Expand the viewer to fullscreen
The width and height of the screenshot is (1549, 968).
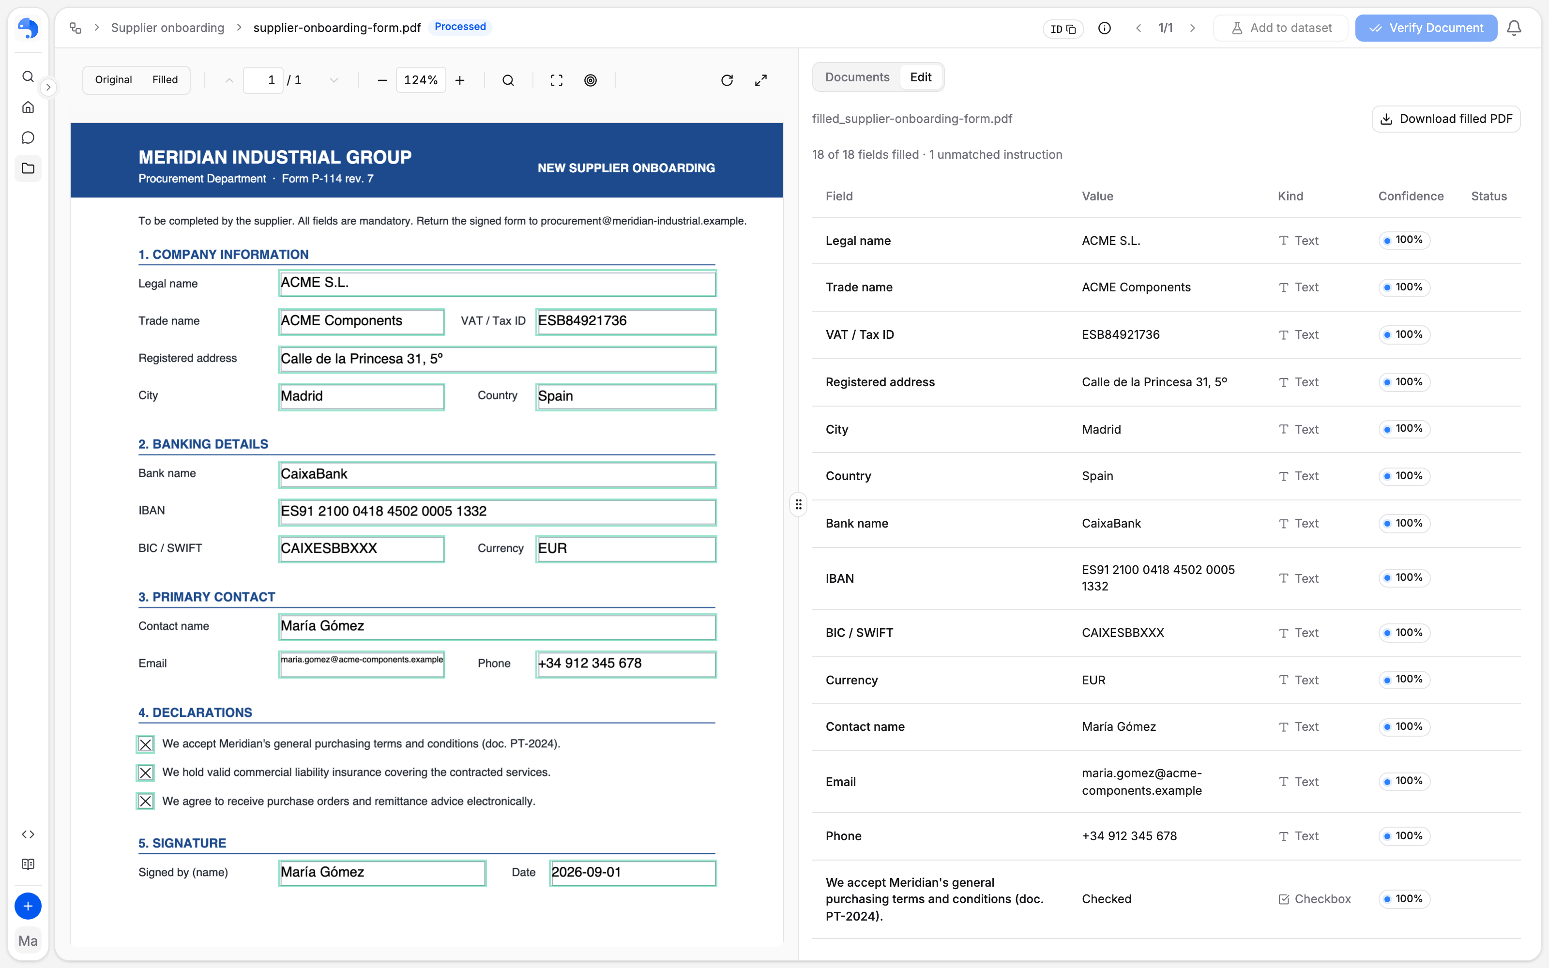coord(760,80)
